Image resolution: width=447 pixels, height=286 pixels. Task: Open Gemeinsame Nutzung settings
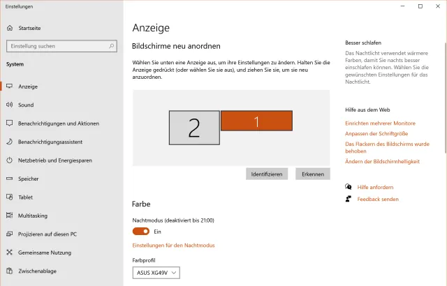[x=61, y=253]
